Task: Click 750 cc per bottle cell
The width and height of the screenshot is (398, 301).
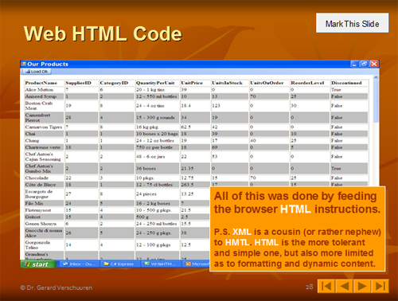Action: [x=158, y=147]
